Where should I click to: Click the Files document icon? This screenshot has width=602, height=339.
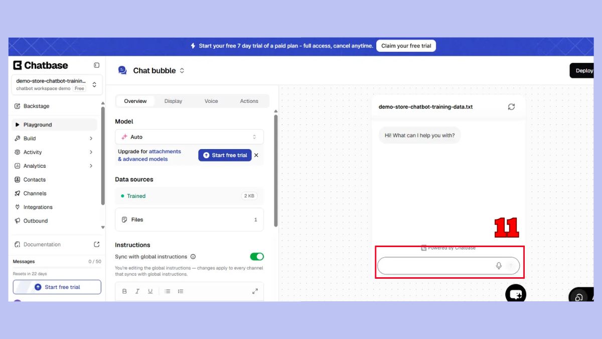[124, 219]
